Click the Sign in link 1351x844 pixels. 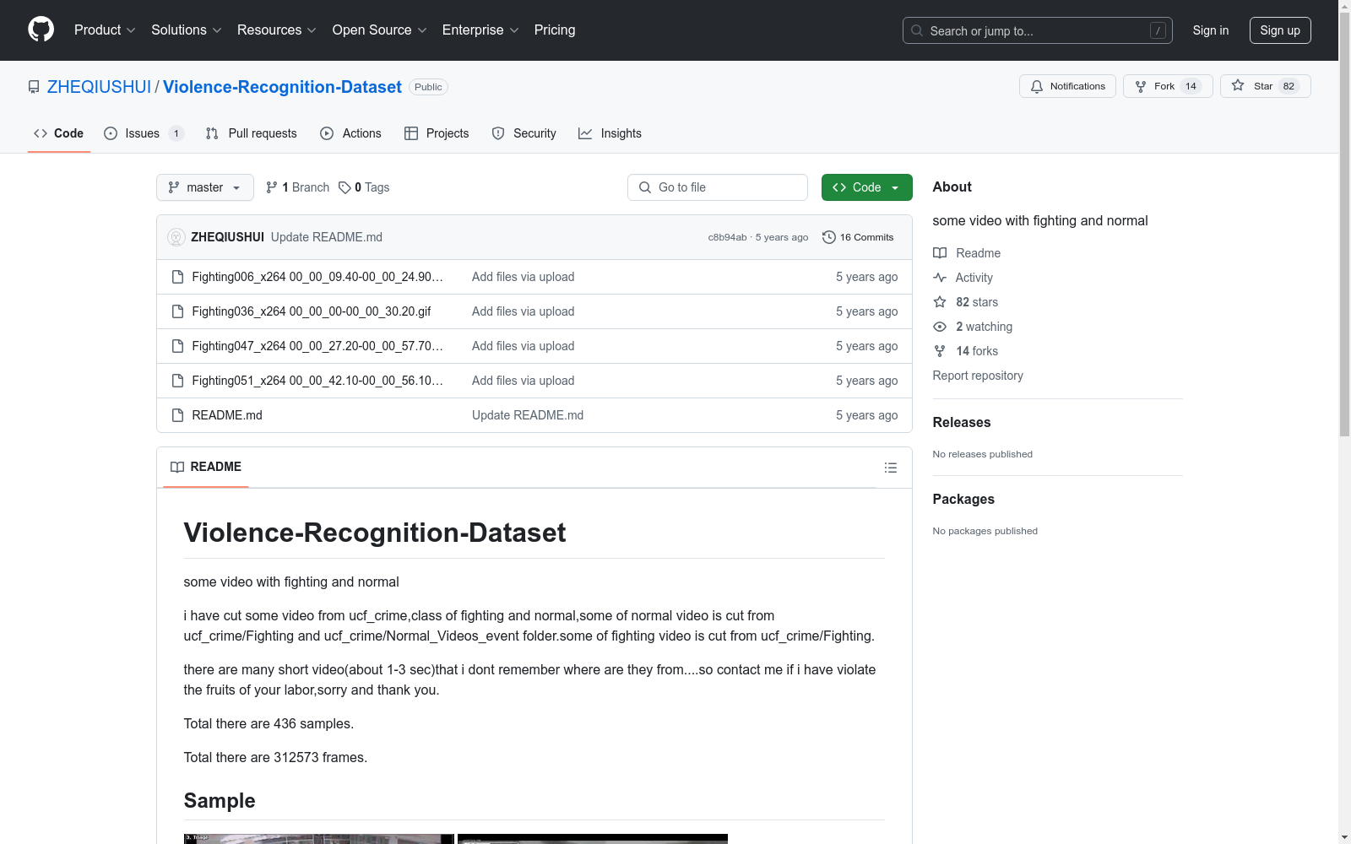[x=1211, y=30]
